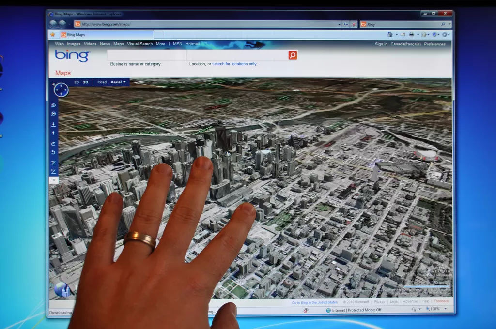Select the Road map style
This screenshot has width=496, height=329.
(102, 82)
